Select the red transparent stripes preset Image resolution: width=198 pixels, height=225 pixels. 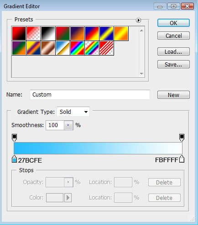107,48
